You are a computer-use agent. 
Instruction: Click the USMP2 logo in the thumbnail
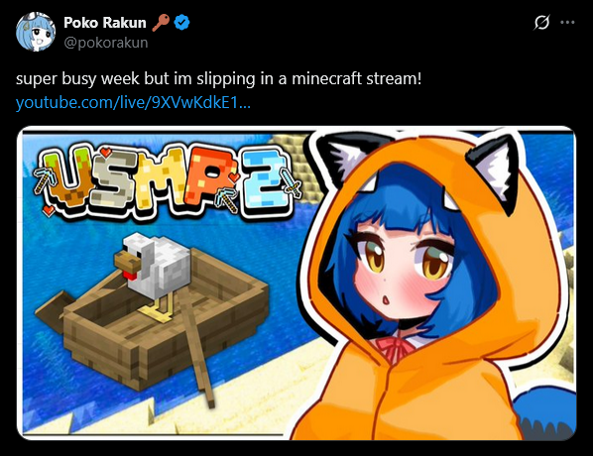[167, 182]
